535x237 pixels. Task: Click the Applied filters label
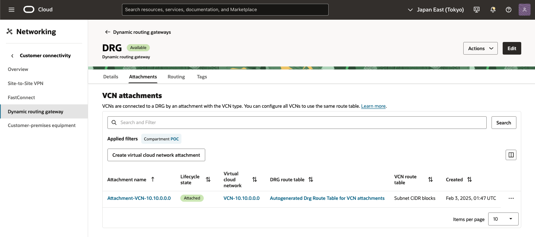click(x=123, y=139)
